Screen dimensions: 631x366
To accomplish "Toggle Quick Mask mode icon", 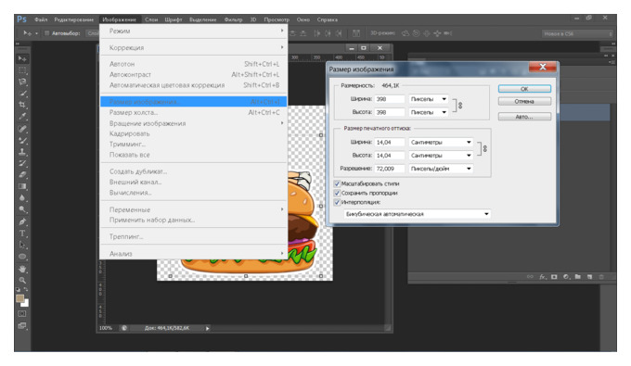I will pyautogui.click(x=22, y=313).
